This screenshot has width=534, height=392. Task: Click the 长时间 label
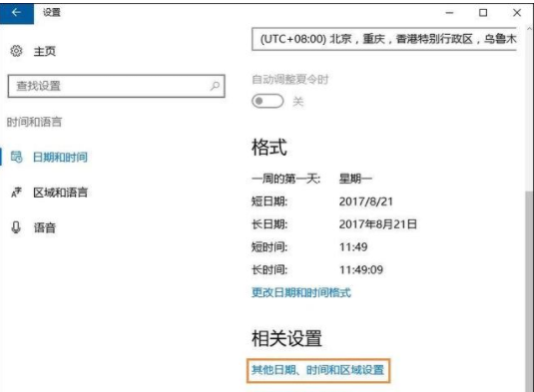[x=269, y=270]
